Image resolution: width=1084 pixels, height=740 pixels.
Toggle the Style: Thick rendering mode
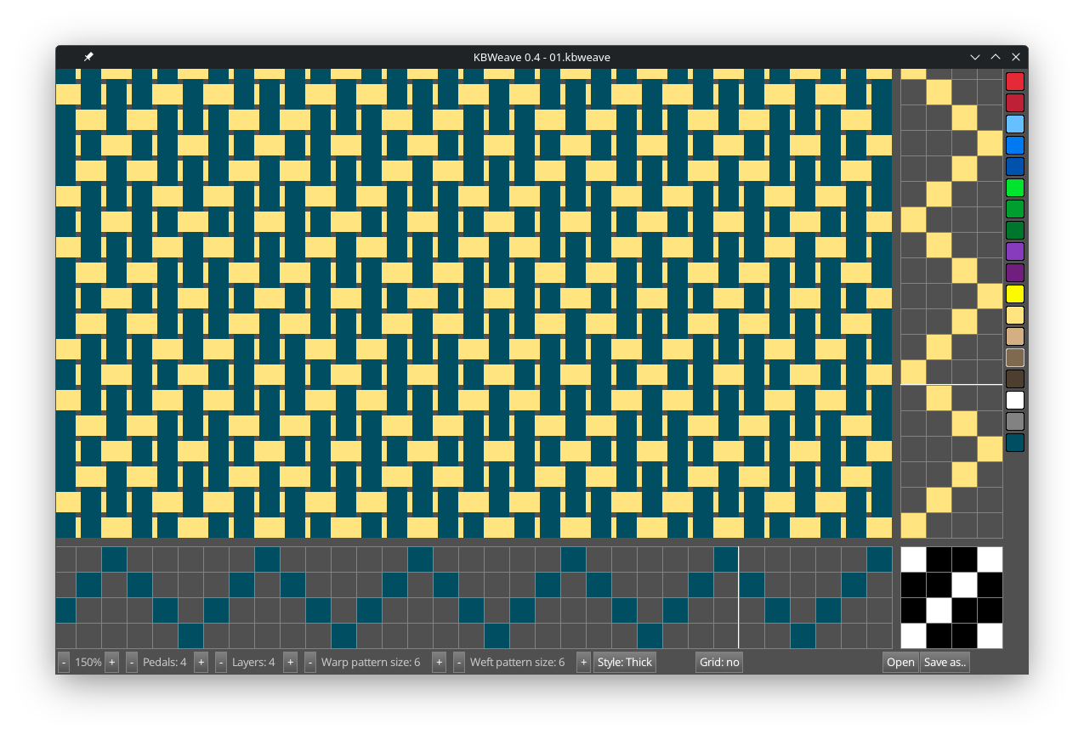pos(625,662)
